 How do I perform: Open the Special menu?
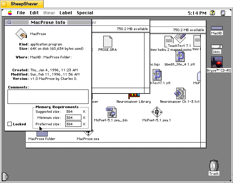(85, 13)
